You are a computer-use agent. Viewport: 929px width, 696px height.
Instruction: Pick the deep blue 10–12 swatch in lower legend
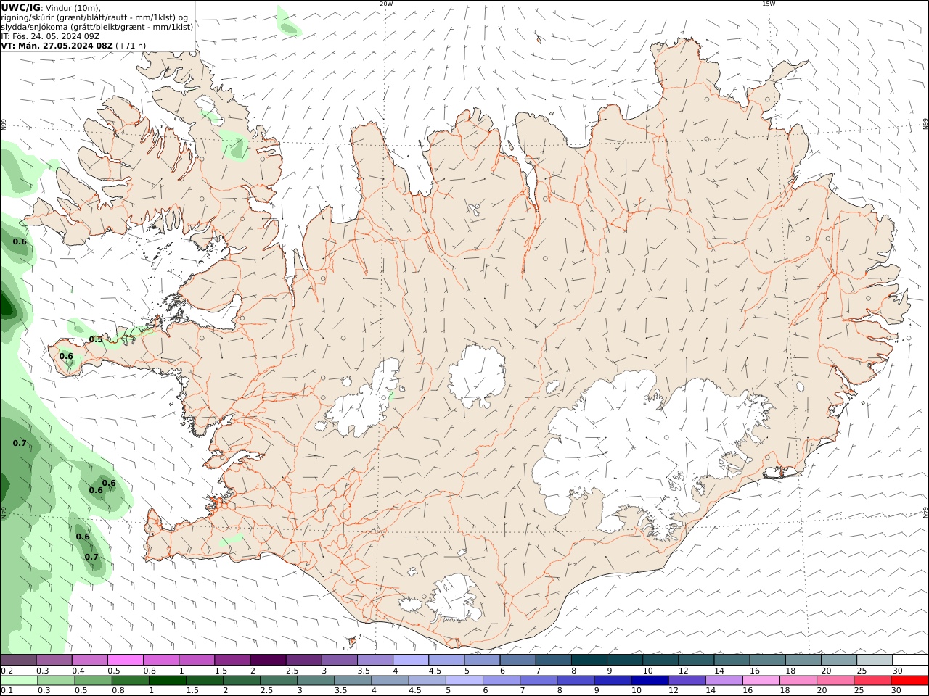click(x=650, y=681)
